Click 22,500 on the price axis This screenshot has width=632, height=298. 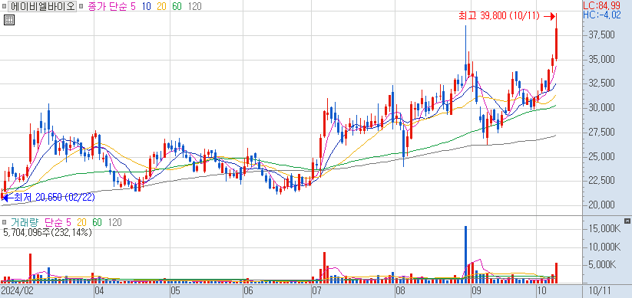(x=601, y=181)
